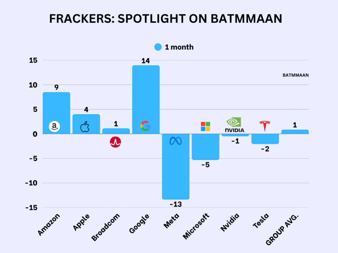Click the 1 month legend label
This screenshot has width=338, height=253.
[179, 47]
